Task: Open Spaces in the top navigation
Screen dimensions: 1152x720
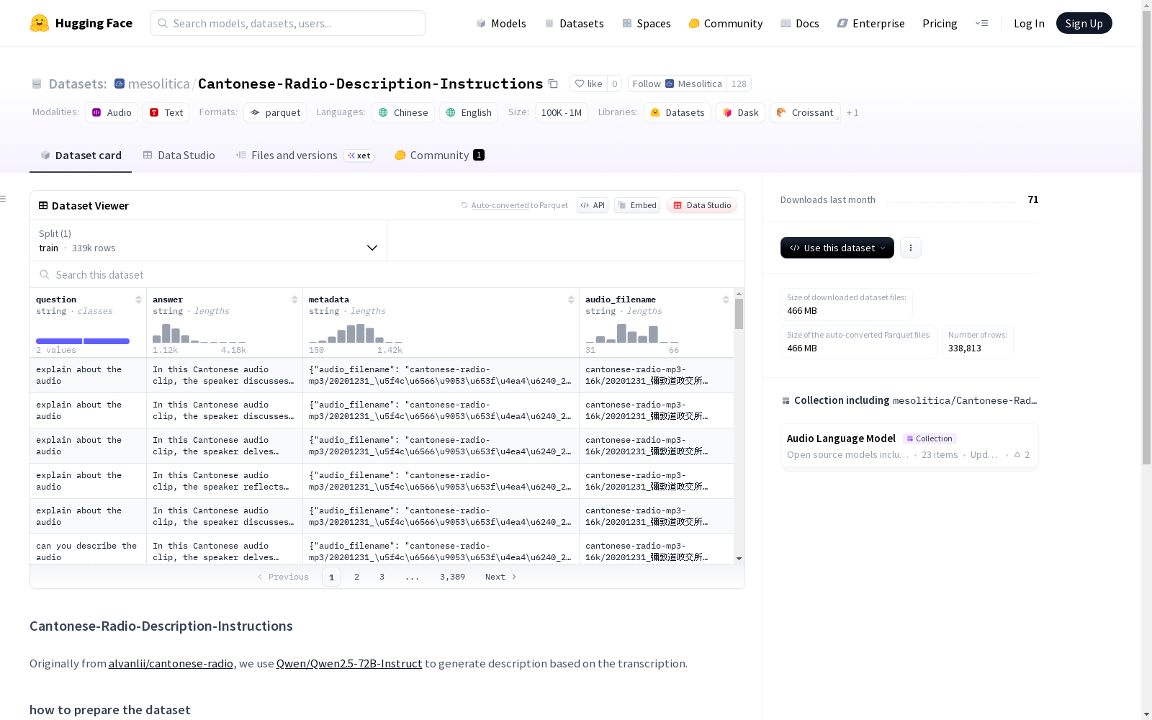Action: [647, 23]
